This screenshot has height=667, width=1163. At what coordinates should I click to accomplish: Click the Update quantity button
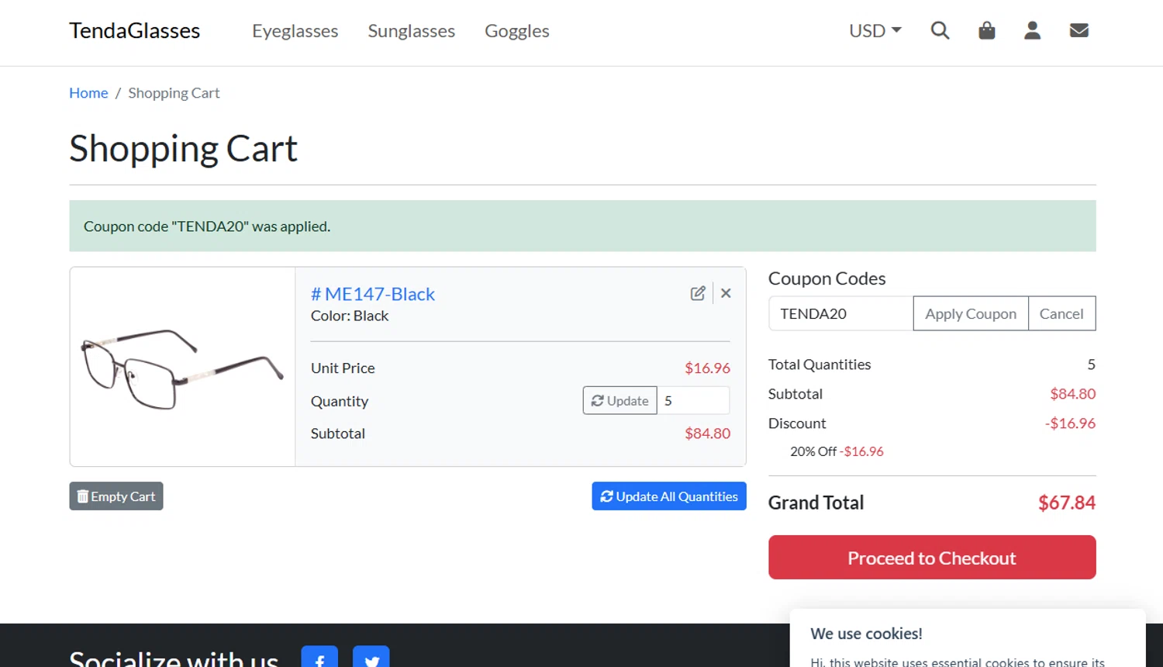(x=620, y=401)
